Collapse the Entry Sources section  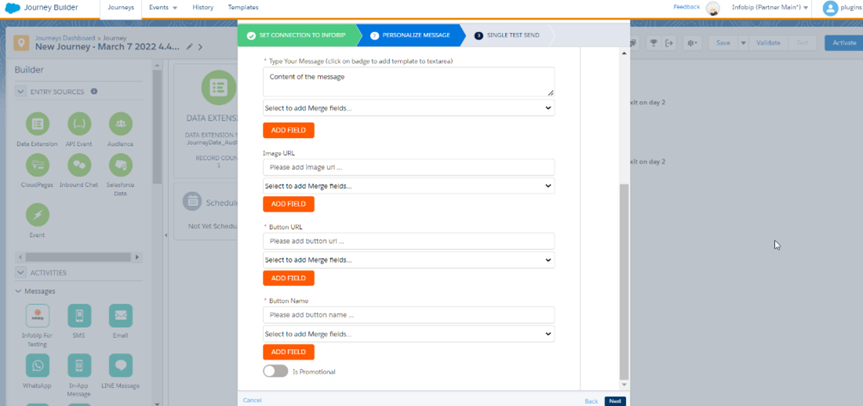pos(20,92)
